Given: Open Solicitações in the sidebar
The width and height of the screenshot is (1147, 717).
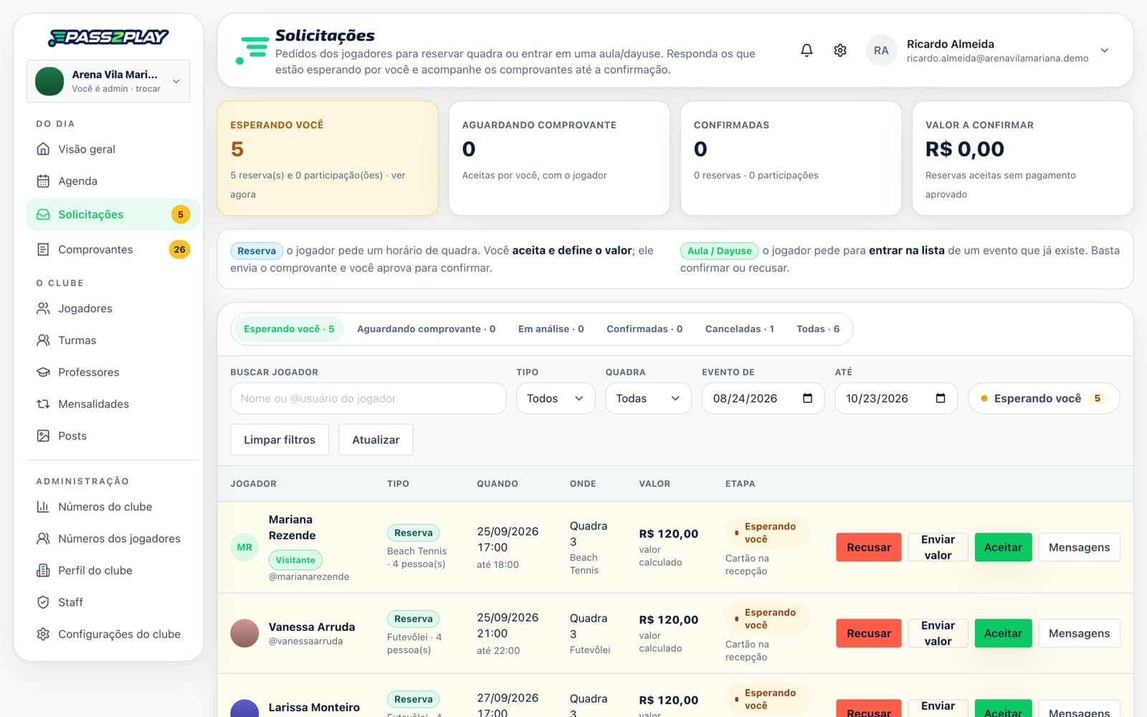Looking at the screenshot, I should (x=113, y=214).
